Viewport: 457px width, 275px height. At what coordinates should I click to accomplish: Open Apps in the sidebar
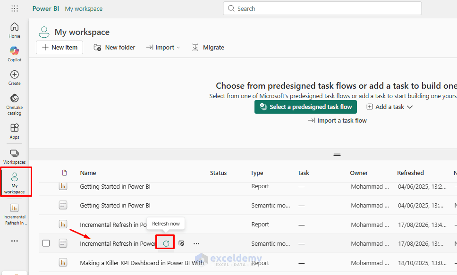coord(14,131)
